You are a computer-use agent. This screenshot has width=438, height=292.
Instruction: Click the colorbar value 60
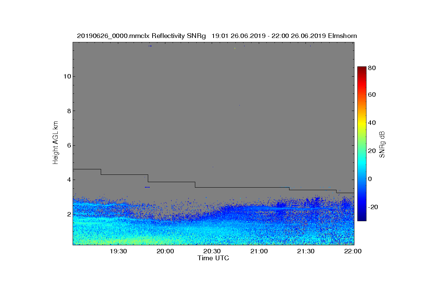(x=372, y=95)
